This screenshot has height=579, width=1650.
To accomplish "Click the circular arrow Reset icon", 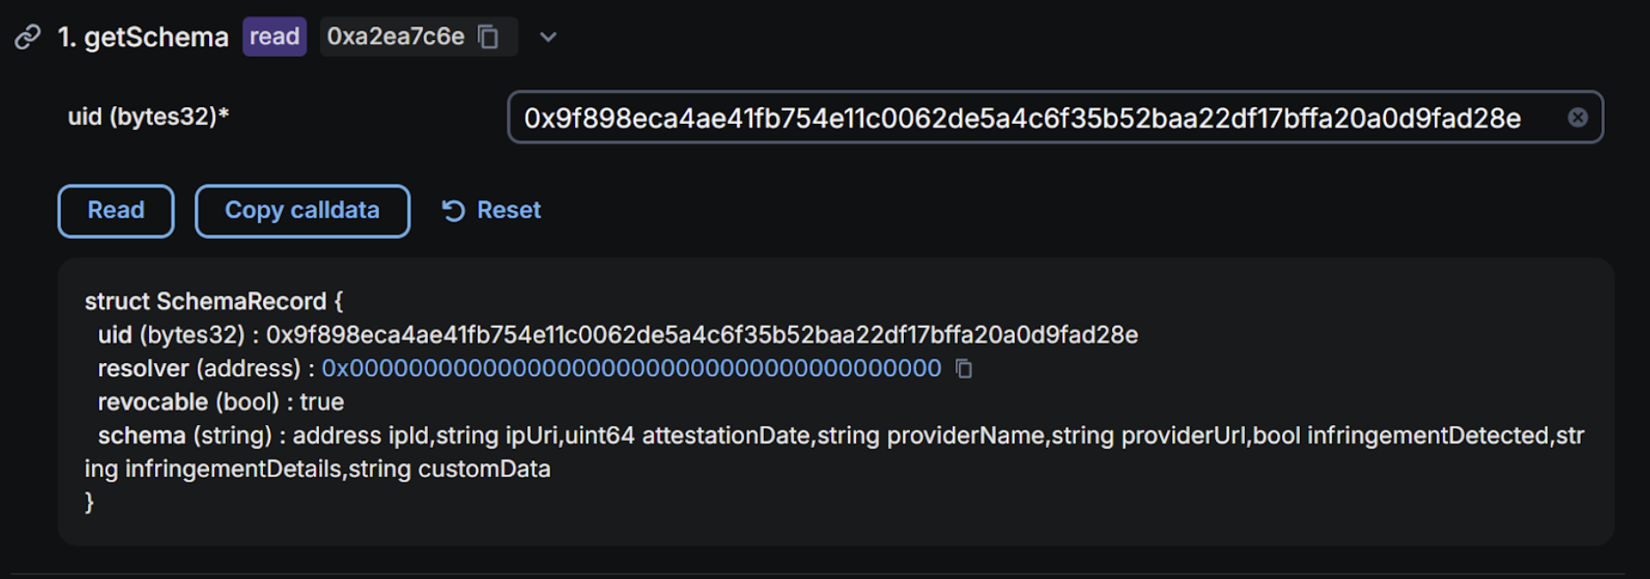I will pos(454,211).
